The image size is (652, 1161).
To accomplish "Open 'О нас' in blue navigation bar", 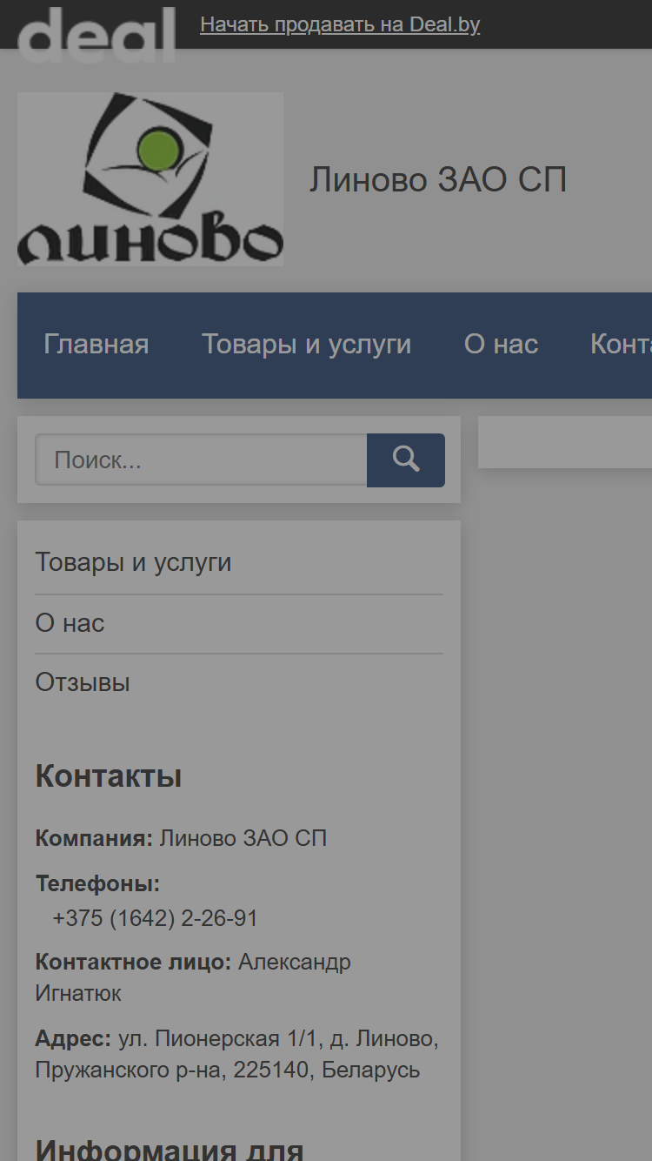I will coord(502,345).
